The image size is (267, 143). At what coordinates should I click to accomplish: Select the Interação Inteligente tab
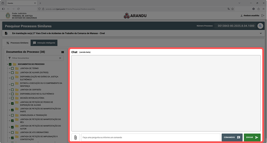pos(44,43)
